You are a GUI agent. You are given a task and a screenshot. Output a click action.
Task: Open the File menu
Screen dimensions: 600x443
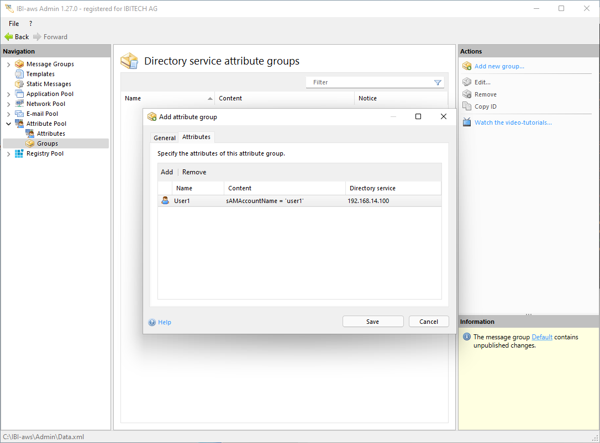(x=14, y=24)
